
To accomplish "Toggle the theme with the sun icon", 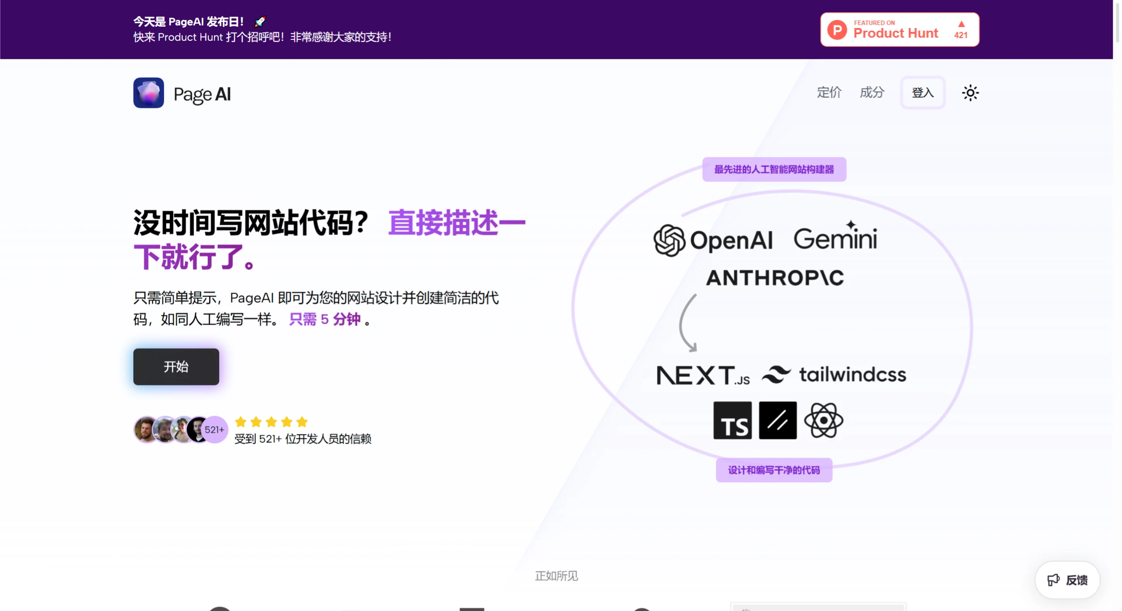I will tap(970, 92).
